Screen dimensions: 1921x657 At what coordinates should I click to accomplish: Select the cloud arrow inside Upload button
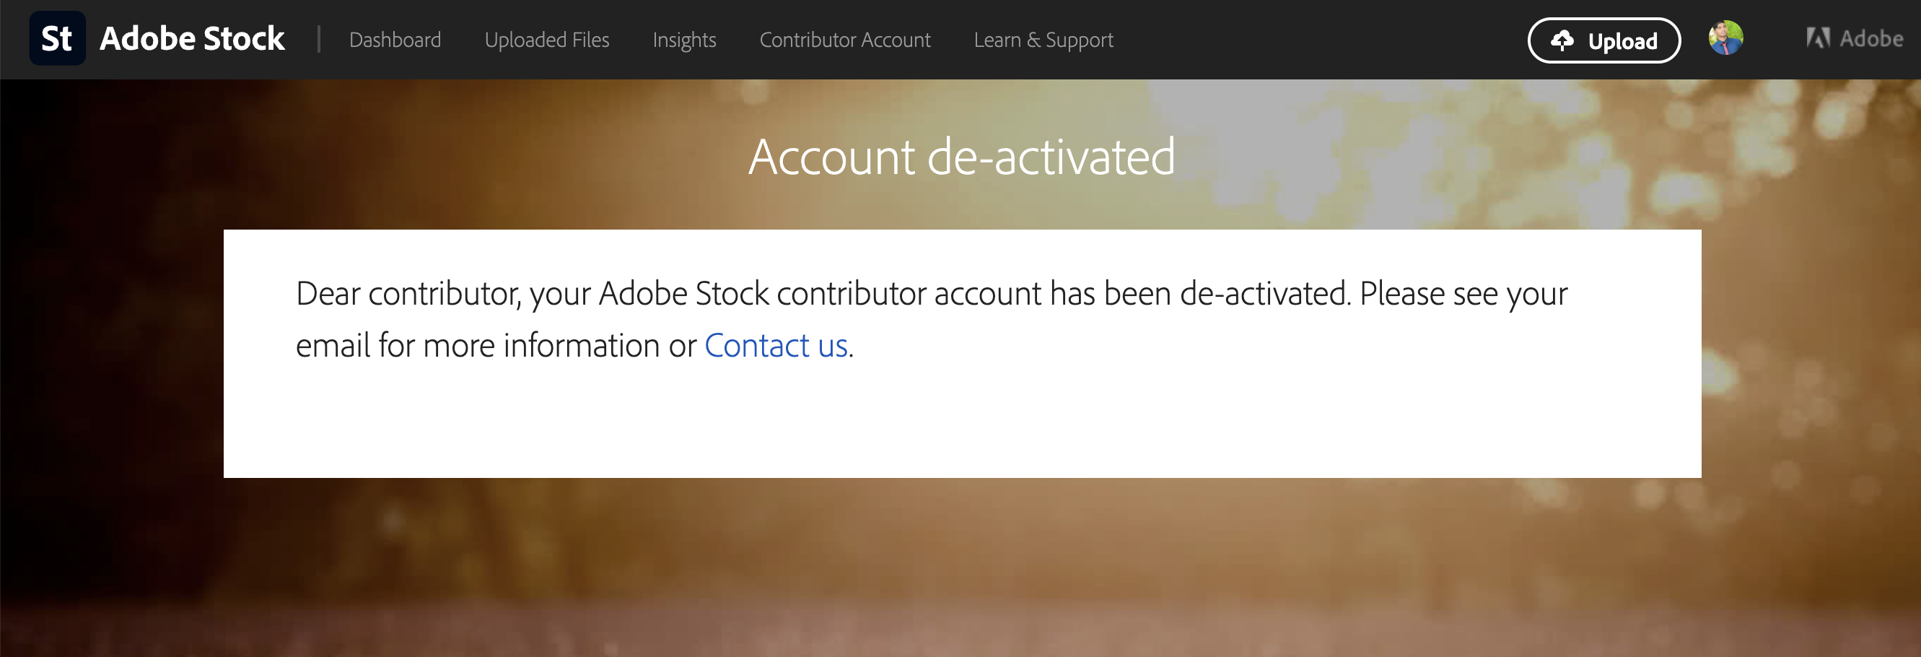coord(1564,40)
